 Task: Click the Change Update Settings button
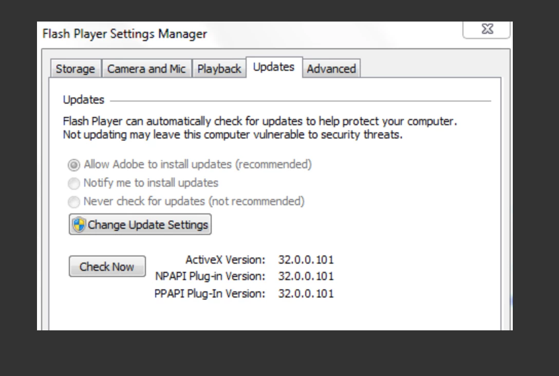pos(140,224)
